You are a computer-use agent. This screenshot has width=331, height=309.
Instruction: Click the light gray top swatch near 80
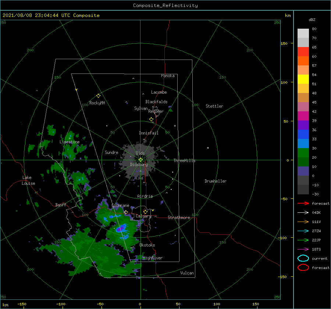pos(303,33)
